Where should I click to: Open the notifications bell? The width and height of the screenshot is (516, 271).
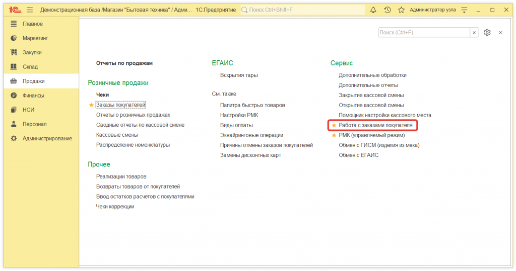[373, 10]
